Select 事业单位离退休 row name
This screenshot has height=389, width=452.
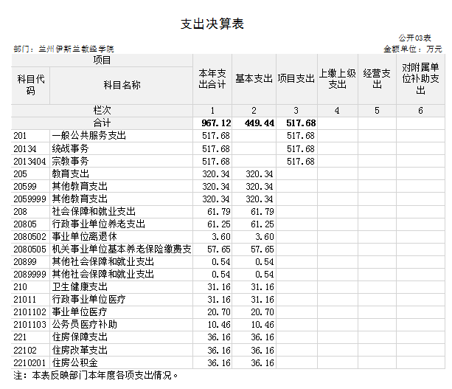(85, 237)
